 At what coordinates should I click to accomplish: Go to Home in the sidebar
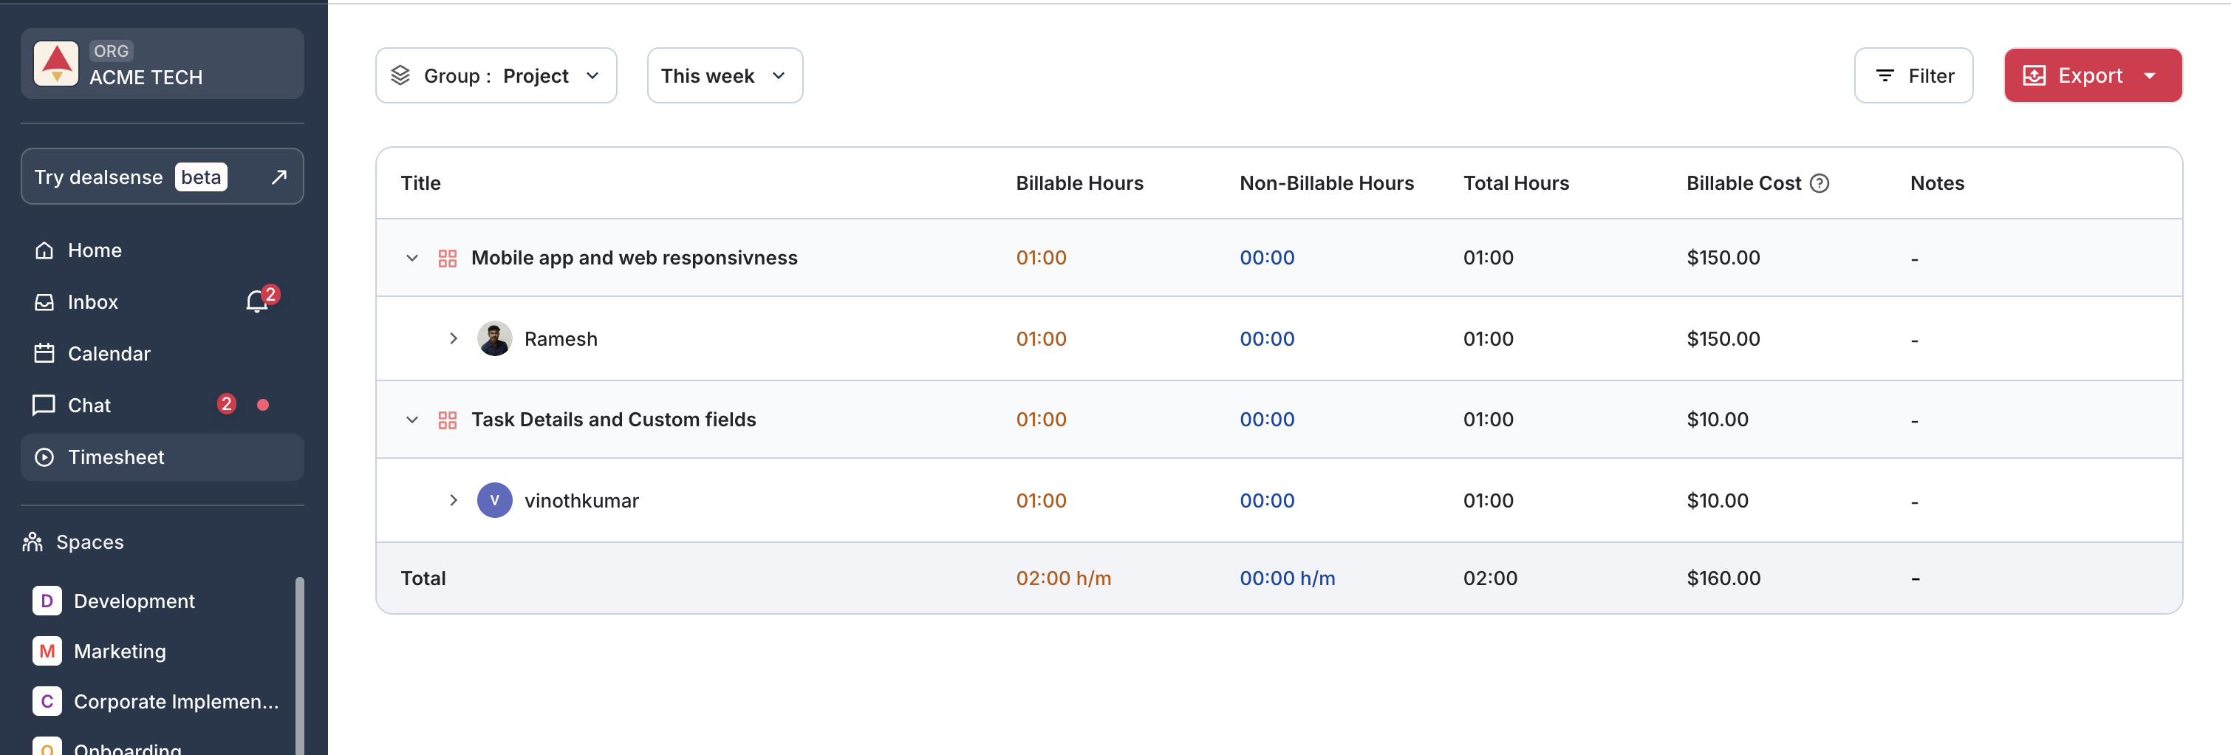pos(95,250)
